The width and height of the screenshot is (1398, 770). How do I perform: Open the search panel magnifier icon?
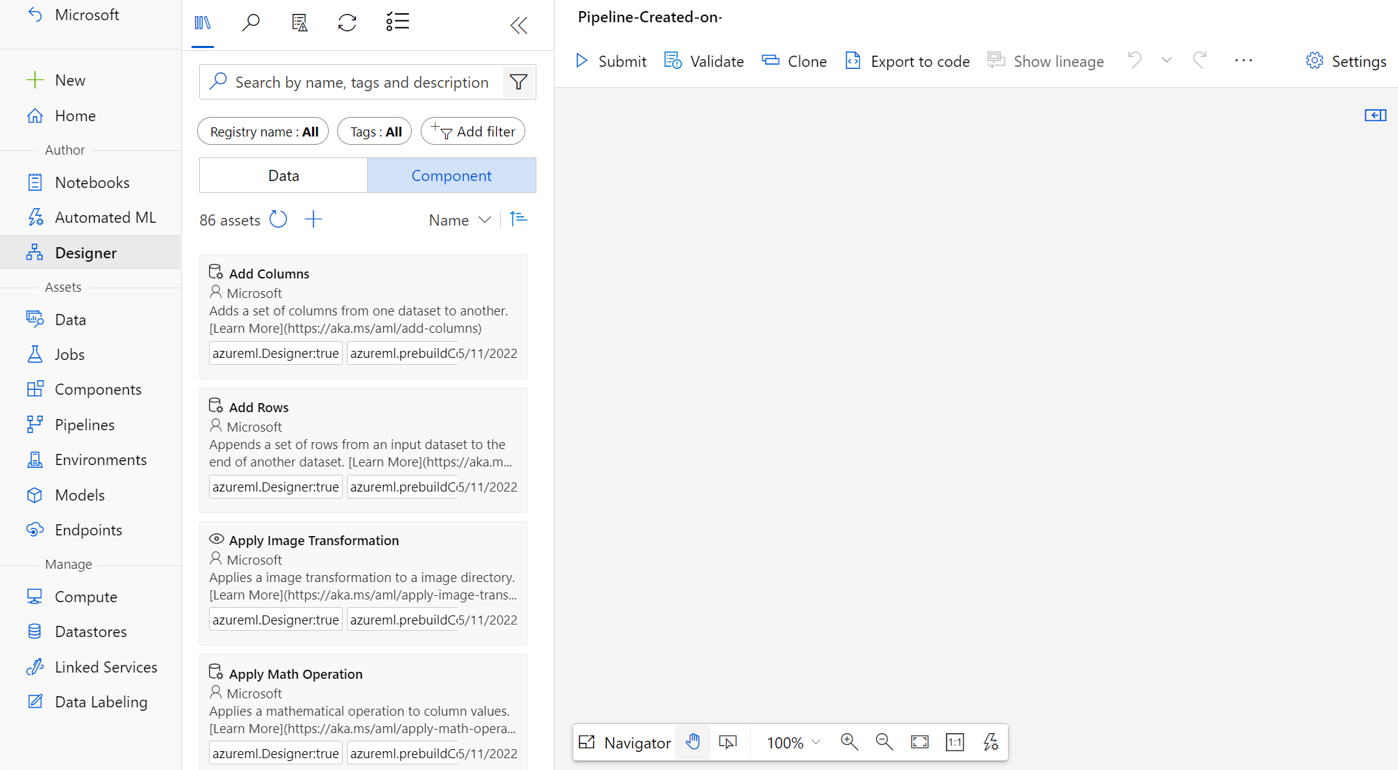(x=251, y=23)
